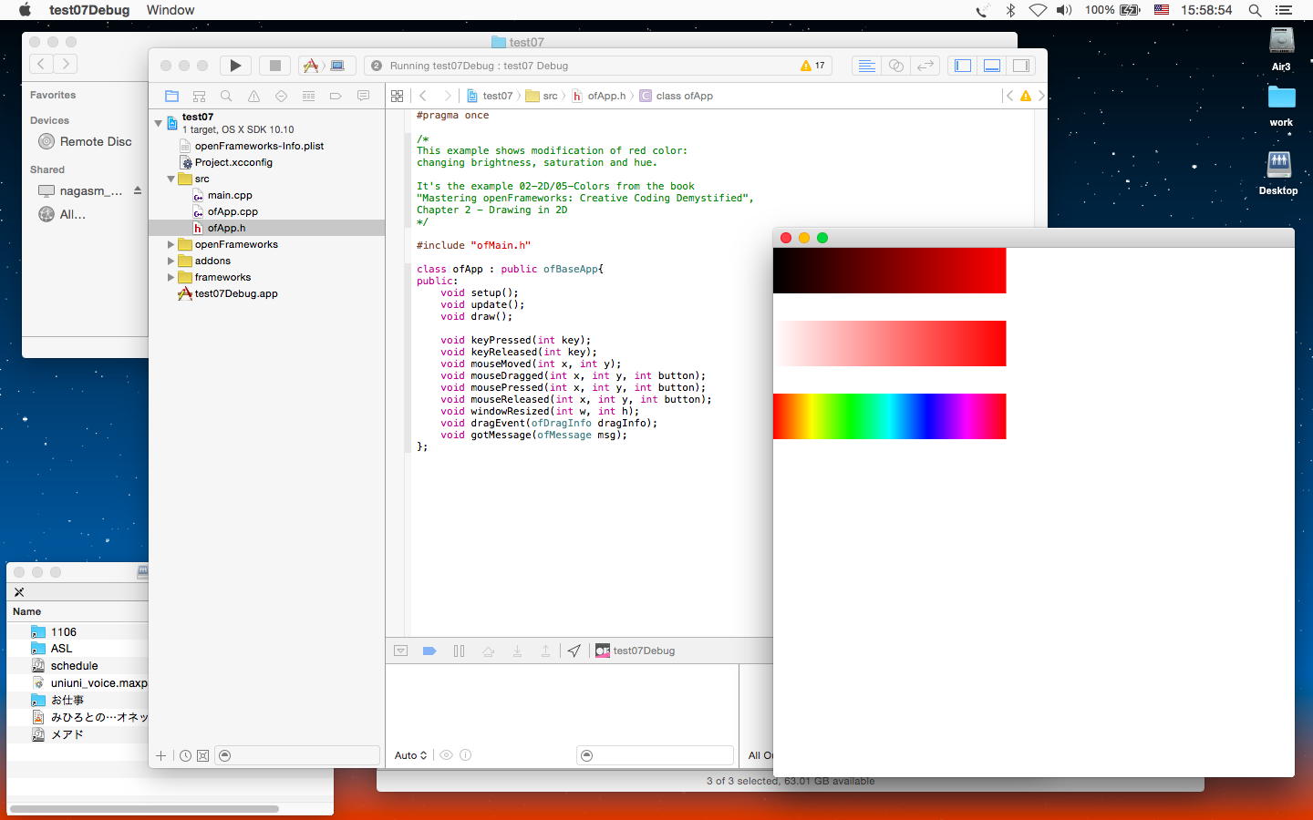Viewport: 1313px width, 820px height.
Task: Click the Run (play) button in Xcode
Action: (x=235, y=66)
